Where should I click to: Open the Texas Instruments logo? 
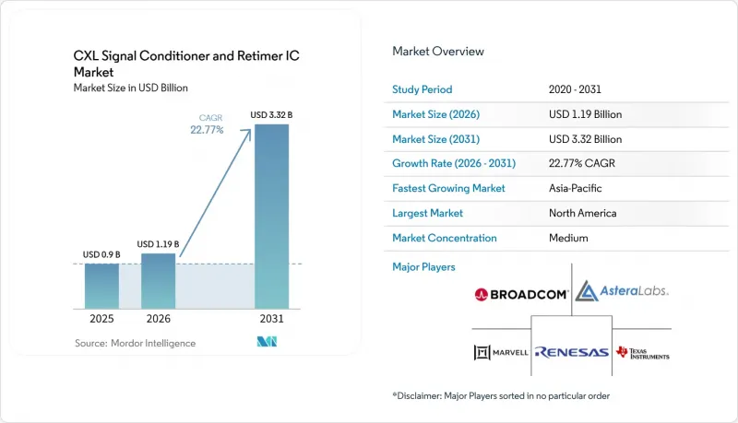pos(642,353)
